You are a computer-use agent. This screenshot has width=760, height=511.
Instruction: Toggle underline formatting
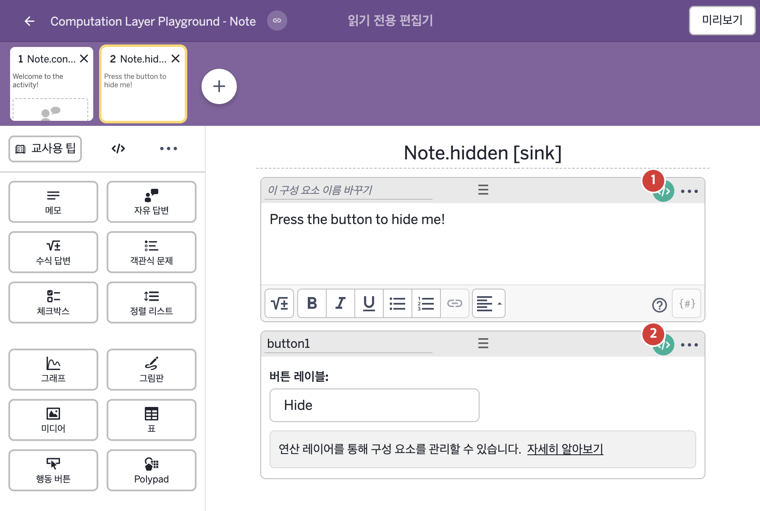pos(369,303)
